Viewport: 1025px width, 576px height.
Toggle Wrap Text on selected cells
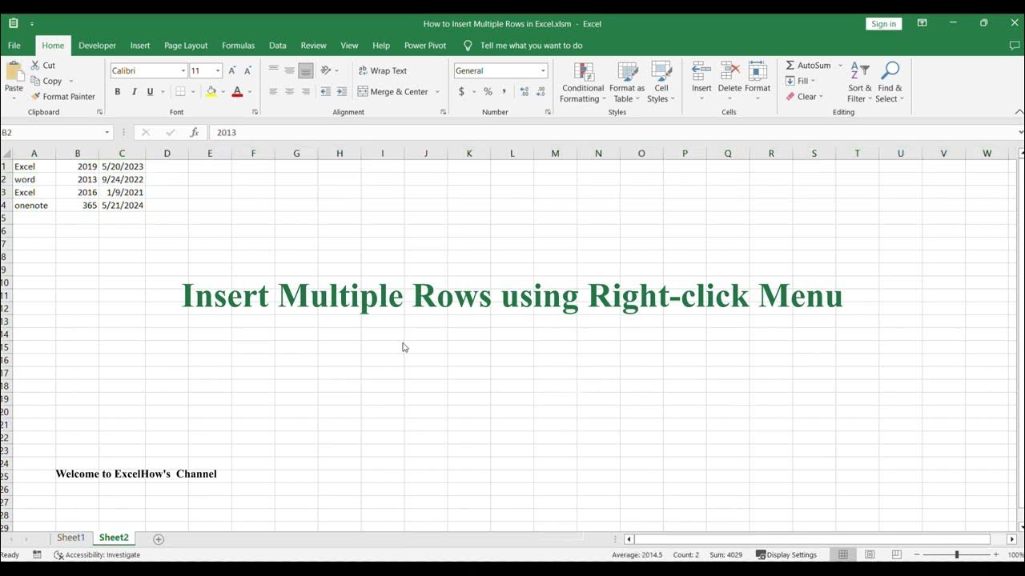383,70
